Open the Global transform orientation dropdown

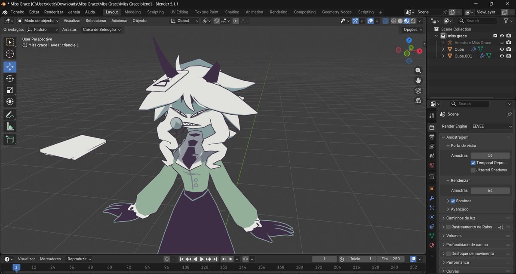click(184, 21)
